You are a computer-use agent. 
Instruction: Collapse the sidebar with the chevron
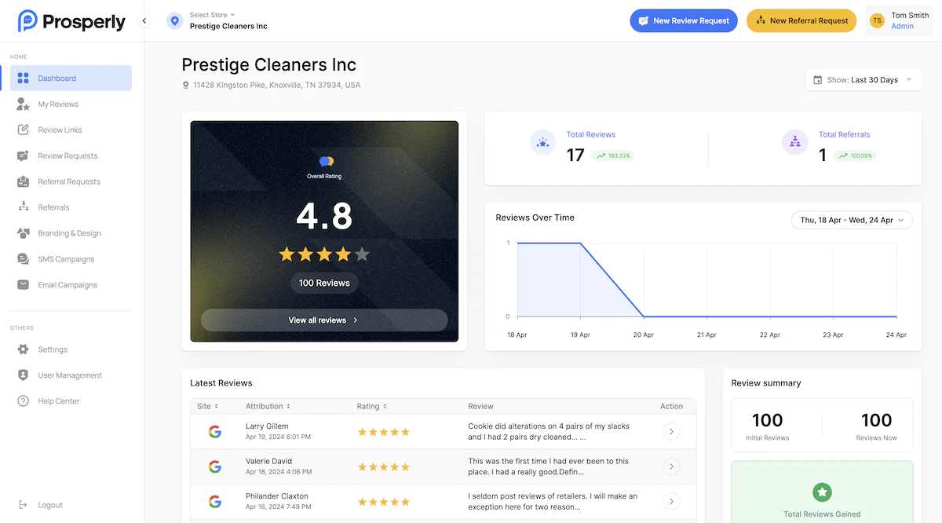pyautogui.click(x=144, y=22)
